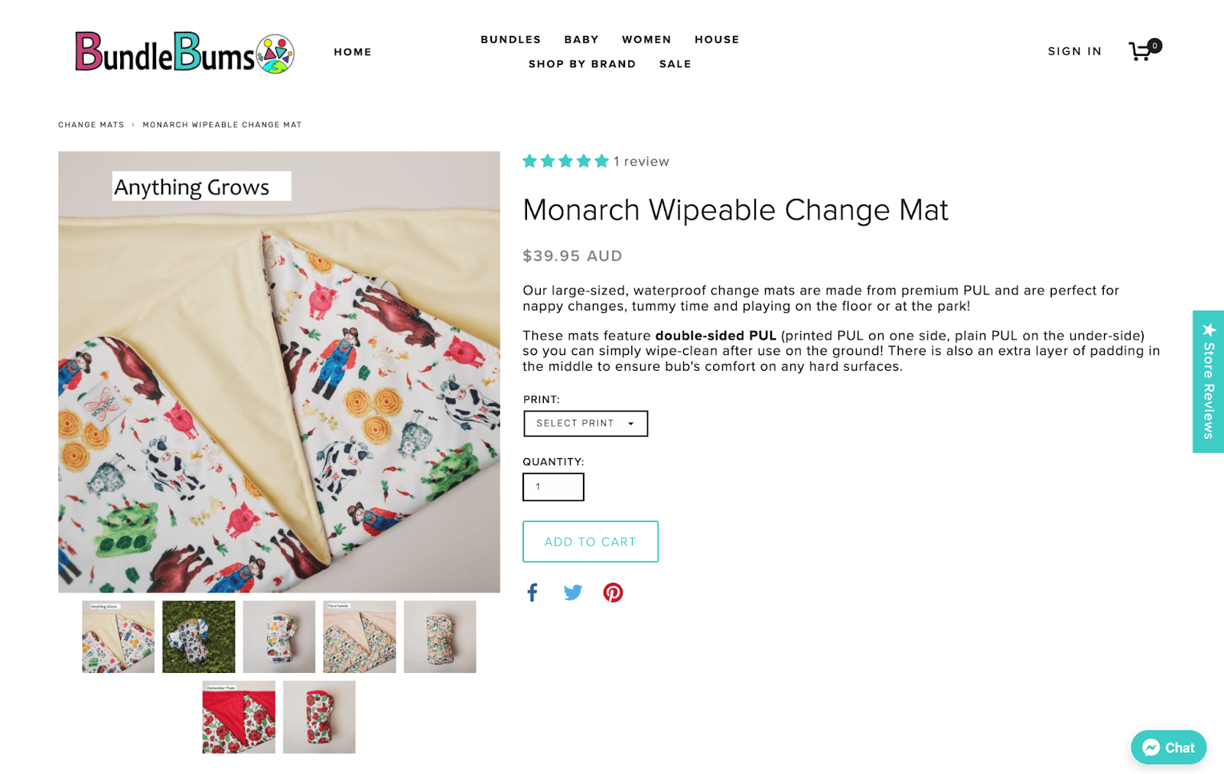
Task: Click the five-star rating
Action: [565, 161]
